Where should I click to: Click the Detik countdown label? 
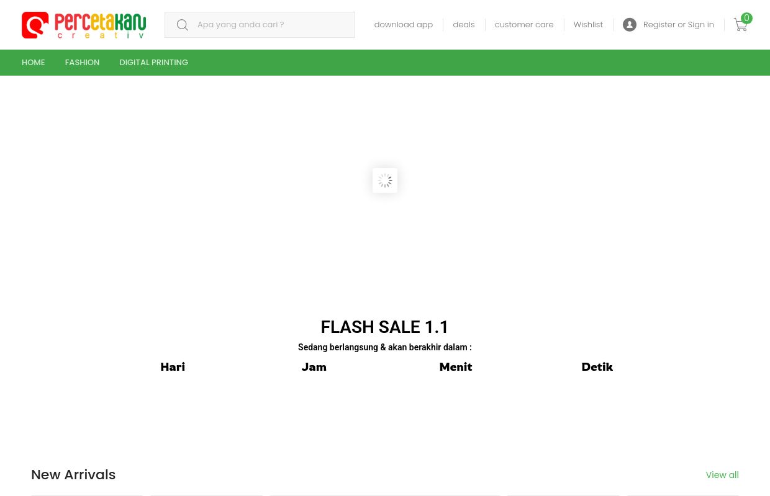tap(597, 367)
